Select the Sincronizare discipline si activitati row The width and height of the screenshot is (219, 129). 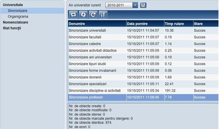(143, 90)
